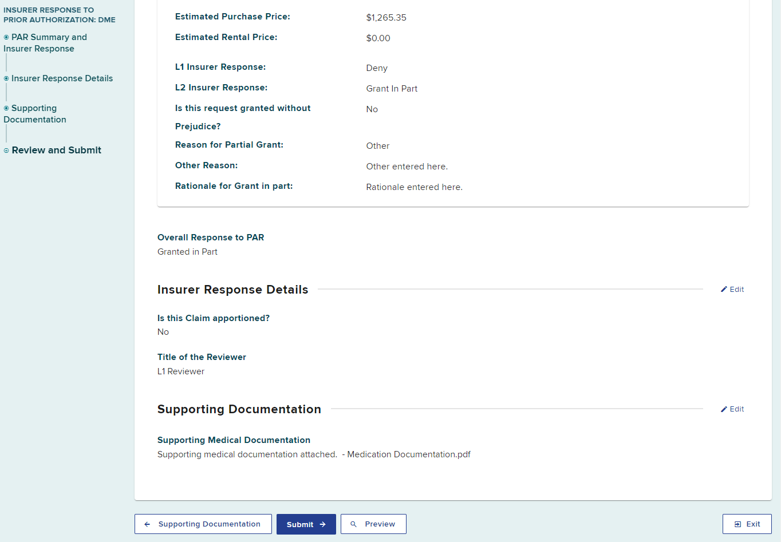Click the left arrow icon on Supporting Documentation button
781x542 pixels.
pos(148,524)
